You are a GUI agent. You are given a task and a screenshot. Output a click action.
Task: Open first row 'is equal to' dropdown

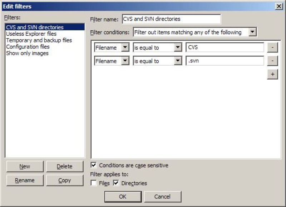click(178, 47)
